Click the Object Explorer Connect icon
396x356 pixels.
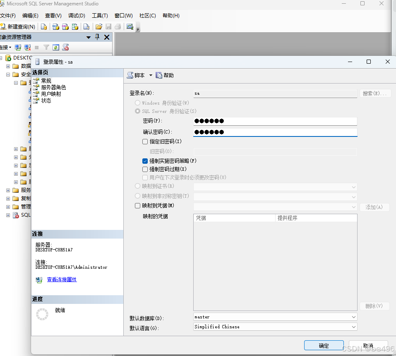click(18, 47)
